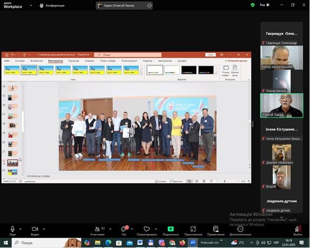This screenshot has height=248, width=310.
Task: Select Дмитро Иванович video tile
Action: click(282, 154)
